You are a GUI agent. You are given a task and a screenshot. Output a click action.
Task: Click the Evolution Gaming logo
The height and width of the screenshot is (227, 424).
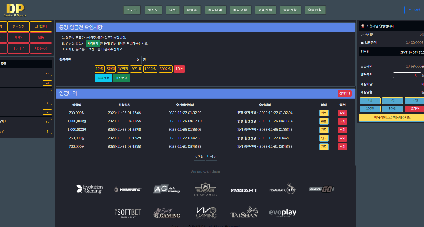click(89, 189)
